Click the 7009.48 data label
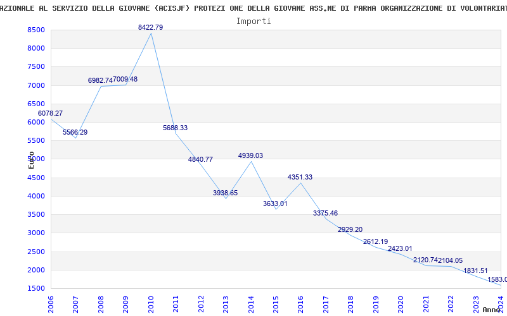This screenshot has height=316, width=507. (125, 79)
